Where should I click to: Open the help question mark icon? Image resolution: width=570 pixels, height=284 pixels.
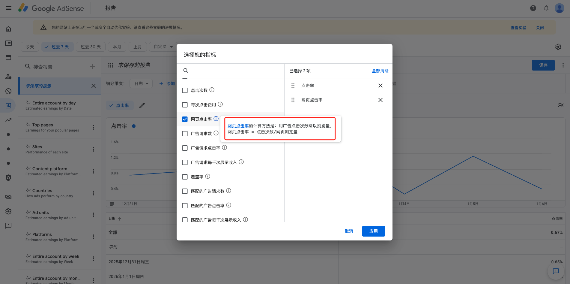(x=533, y=8)
